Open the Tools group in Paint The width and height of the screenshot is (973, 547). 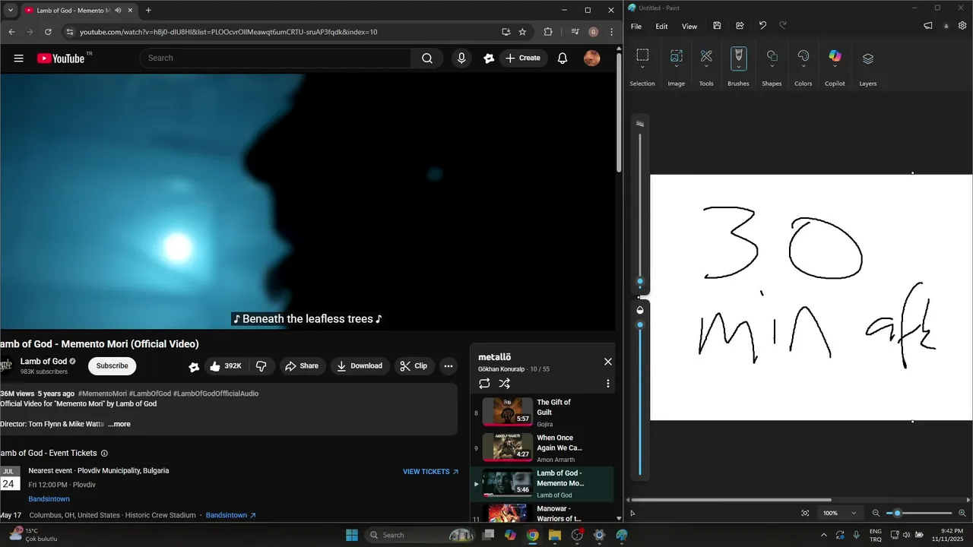(706, 55)
